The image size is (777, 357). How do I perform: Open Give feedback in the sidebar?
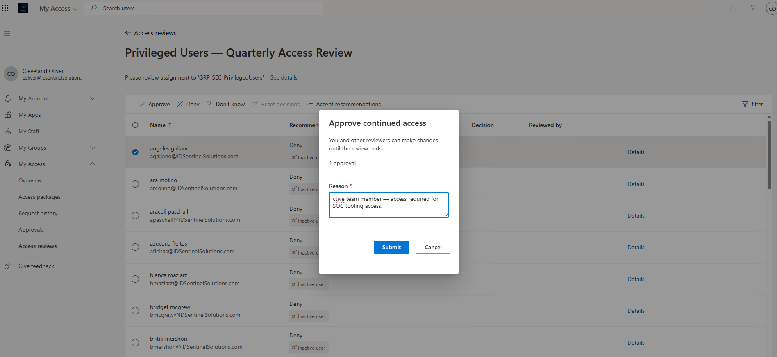tap(36, 266)
